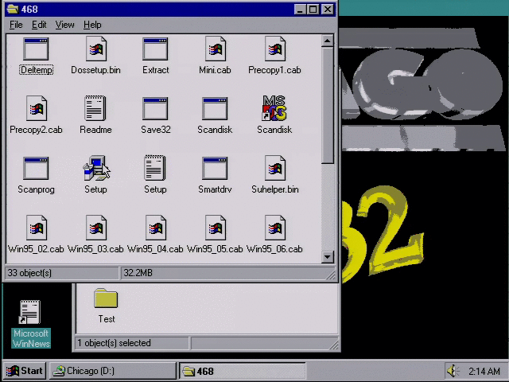Select the Test folder in background window
The width and height of the screenshot is (509, 382).
pos(106,298)
